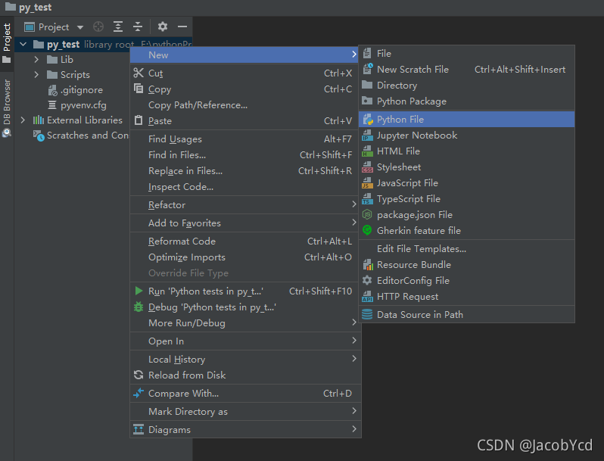This screenshot has width=604, height=461.
Task: Select Scratches and Consoles node
Action: (81, 135)
